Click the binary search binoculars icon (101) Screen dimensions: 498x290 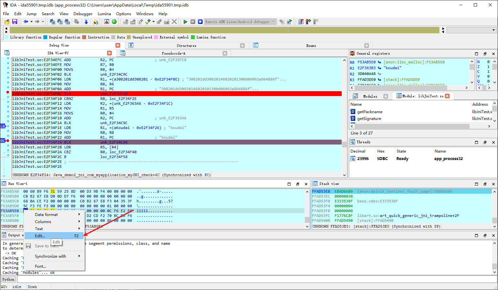point(67,22)
